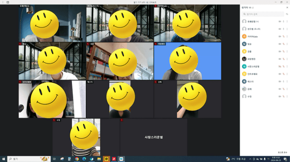Open more options for 인트로메패

[287, 74]
